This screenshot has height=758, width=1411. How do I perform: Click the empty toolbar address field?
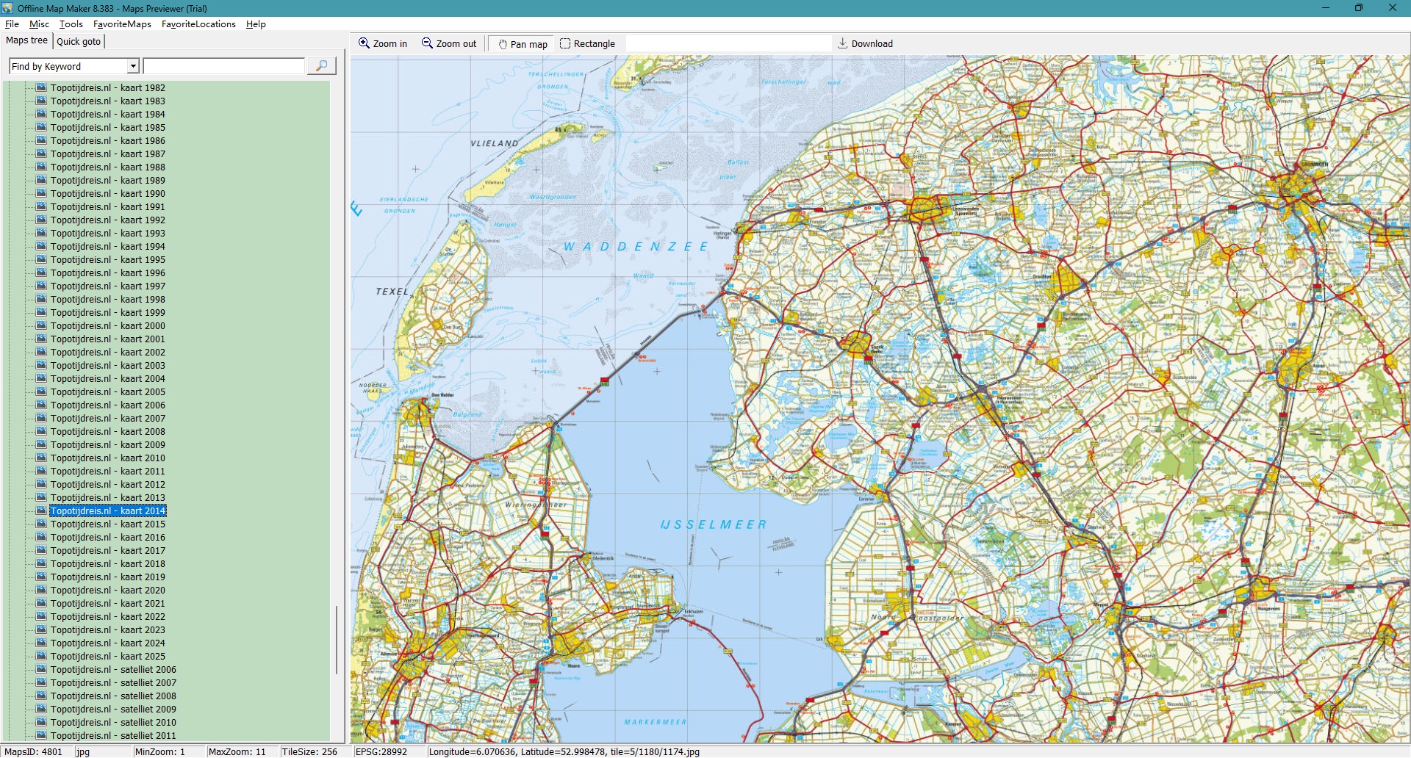coord(728,44)
